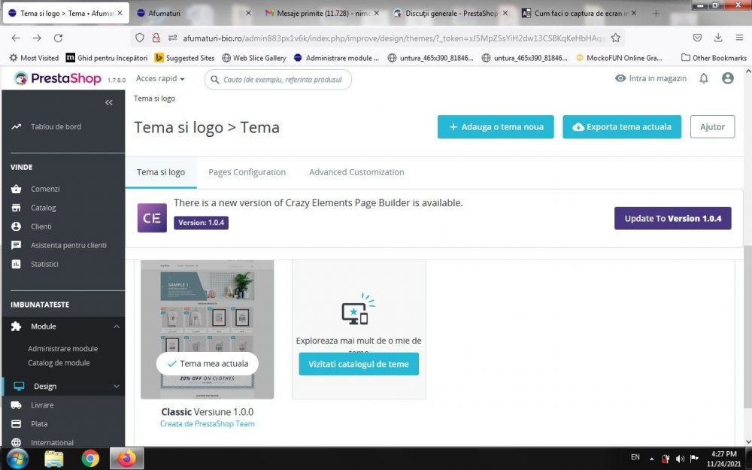Viewport: 752px width, 470px height.
Task: Click the notifications bell icon
Action: tap(704, 77)
